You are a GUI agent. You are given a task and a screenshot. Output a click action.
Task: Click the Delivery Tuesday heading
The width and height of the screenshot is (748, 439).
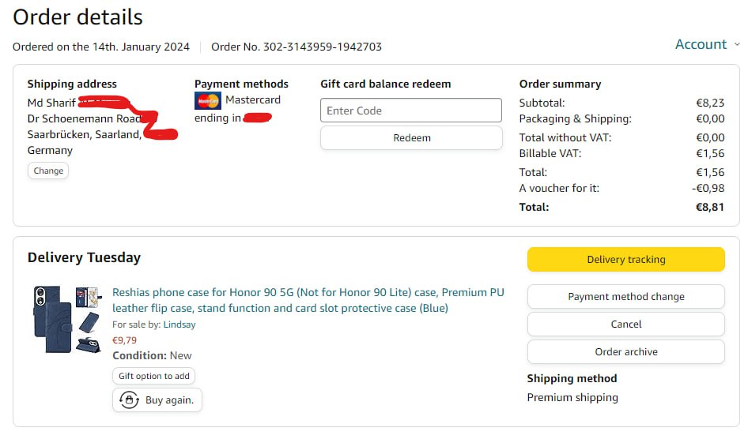tap(84, 257)
